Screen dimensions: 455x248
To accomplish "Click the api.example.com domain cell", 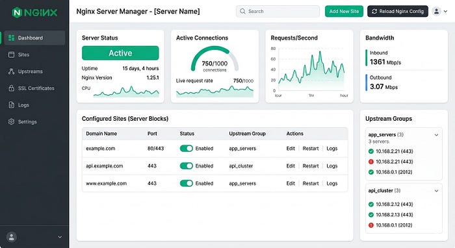I will 104,166.
